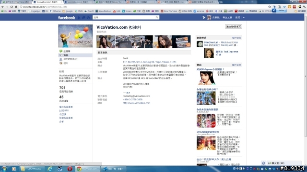Open fifth photo with product boxes
307x172 pixels.
click(181, 42)
